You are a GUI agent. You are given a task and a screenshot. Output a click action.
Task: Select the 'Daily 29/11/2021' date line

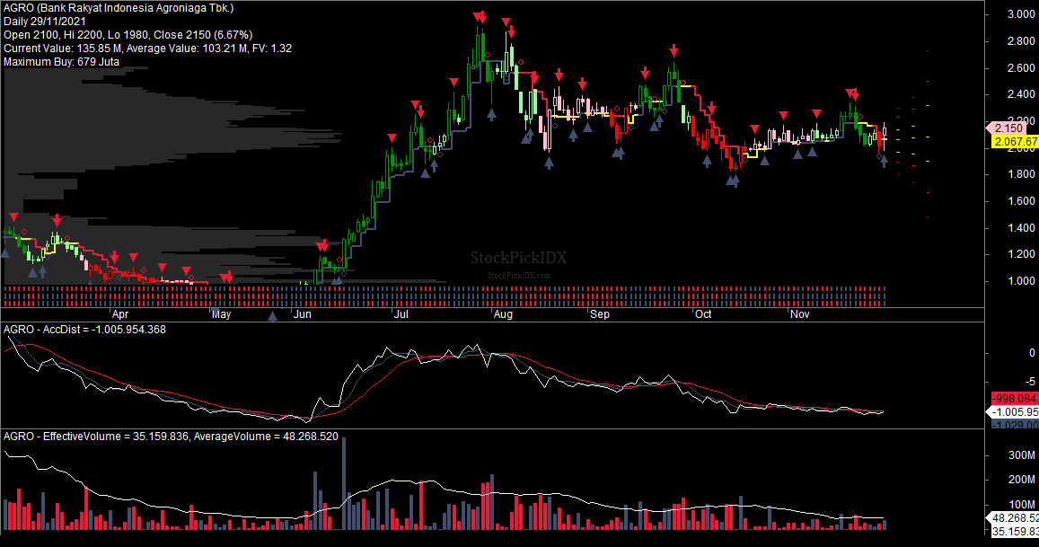[x=44, y=22]
